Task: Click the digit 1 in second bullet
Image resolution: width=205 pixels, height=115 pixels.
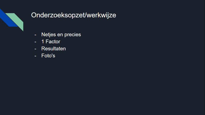Action: 43,41
